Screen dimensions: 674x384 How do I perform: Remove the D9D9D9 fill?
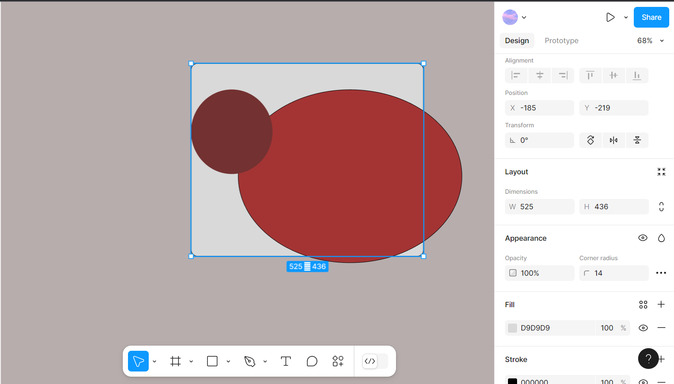click(x=661, y=328)
